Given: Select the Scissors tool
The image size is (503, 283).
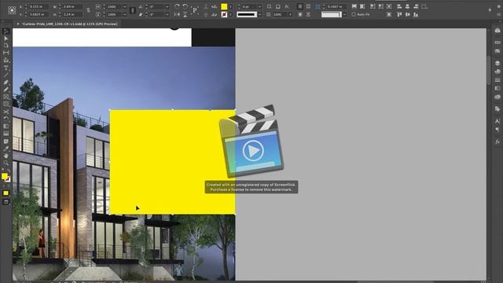Looking at the screenshot, I should click(x=6, y=112).
